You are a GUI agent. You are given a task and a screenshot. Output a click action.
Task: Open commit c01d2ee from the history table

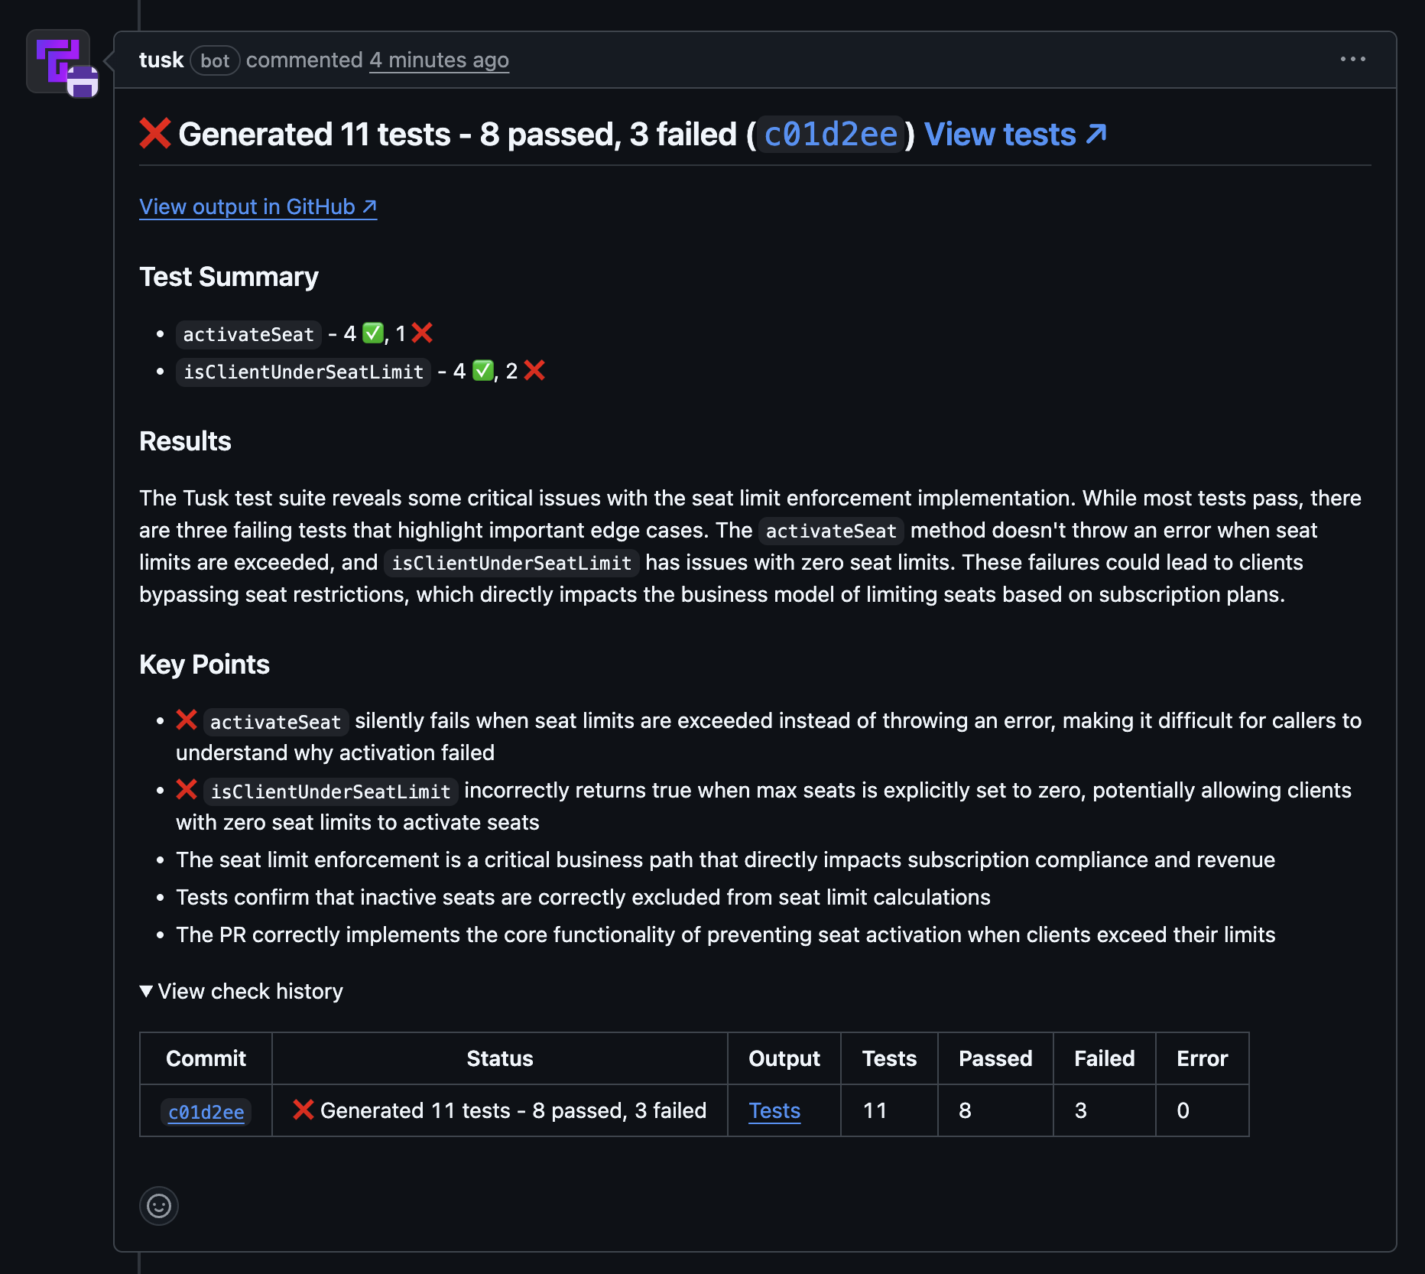pyautogui.click(x=205, y=1111)
